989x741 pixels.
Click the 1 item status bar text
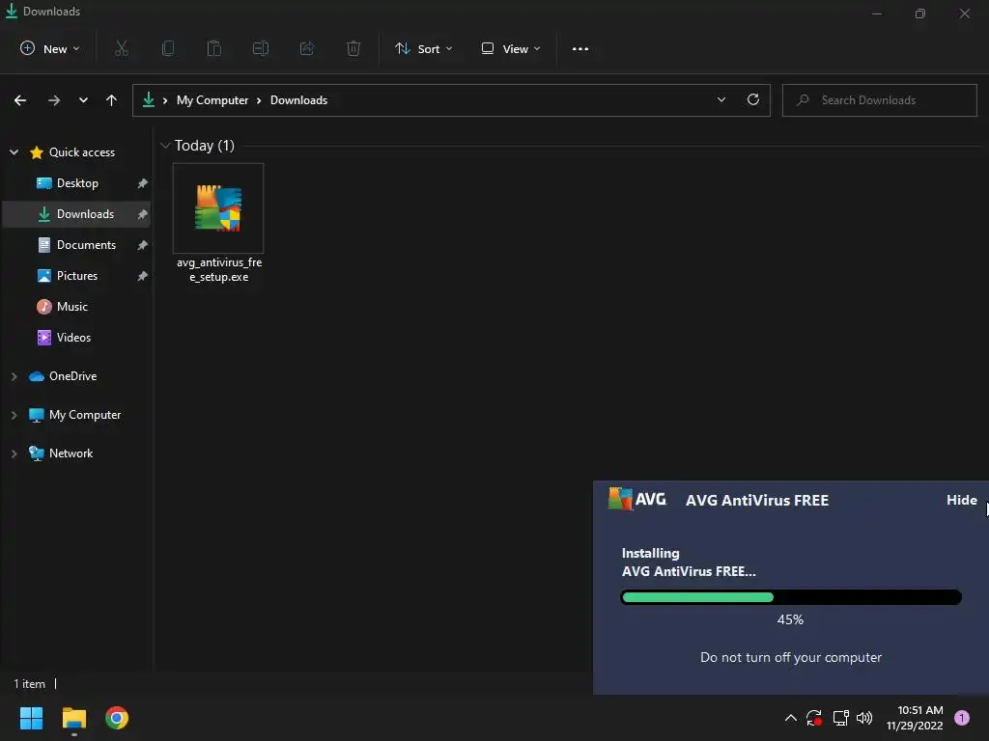pyautogui.click(x=30, y=684)
